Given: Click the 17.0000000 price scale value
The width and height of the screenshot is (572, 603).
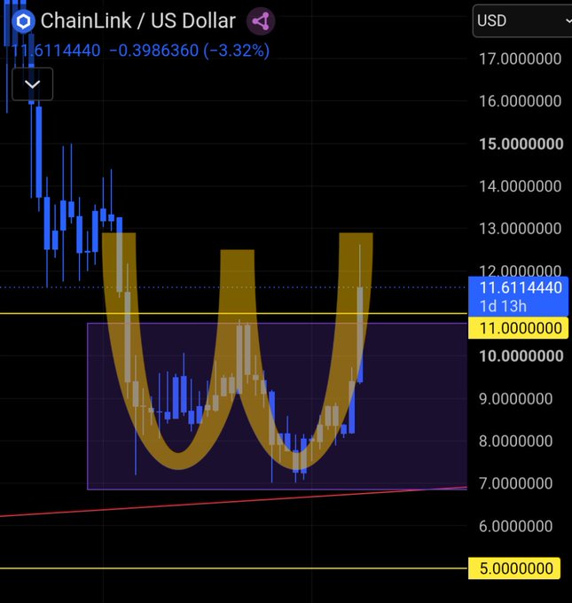Looking at the screenshot, I should click(x=520, y=59).
